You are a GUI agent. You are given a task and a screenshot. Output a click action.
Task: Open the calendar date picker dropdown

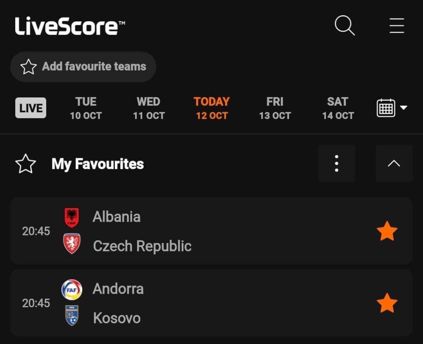(392, 108)
